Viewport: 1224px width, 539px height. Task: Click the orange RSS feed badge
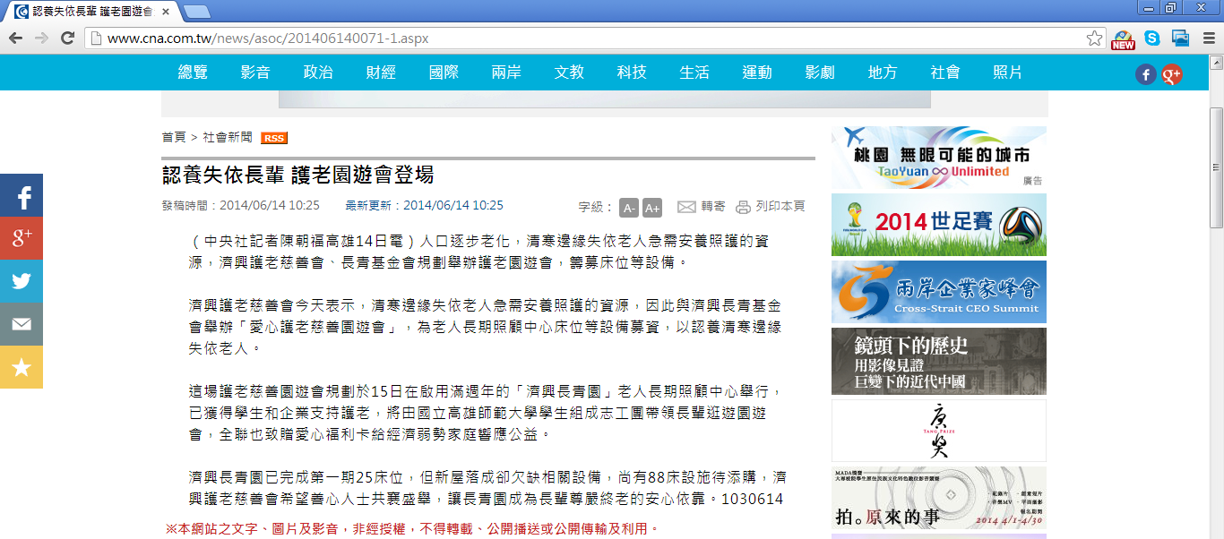click(x=274, y=138)
